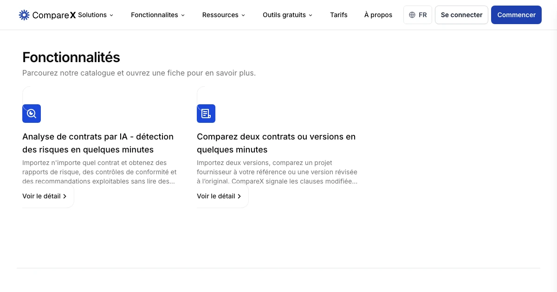Click the CompareX snowflake logo icon
Viewport: 557px width, 292px height.
[24, 15]
